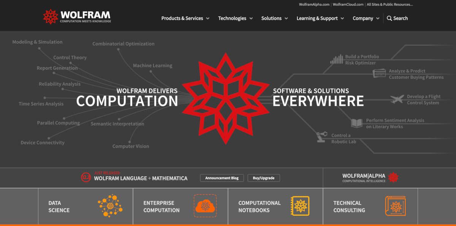Open the Solutions menu
The width and height of the screenshot is (456, 226).
(x=271, y=18)
